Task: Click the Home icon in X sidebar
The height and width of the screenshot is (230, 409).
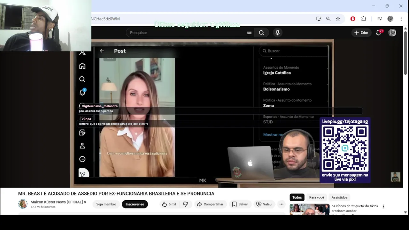Action: coord(82,66)
